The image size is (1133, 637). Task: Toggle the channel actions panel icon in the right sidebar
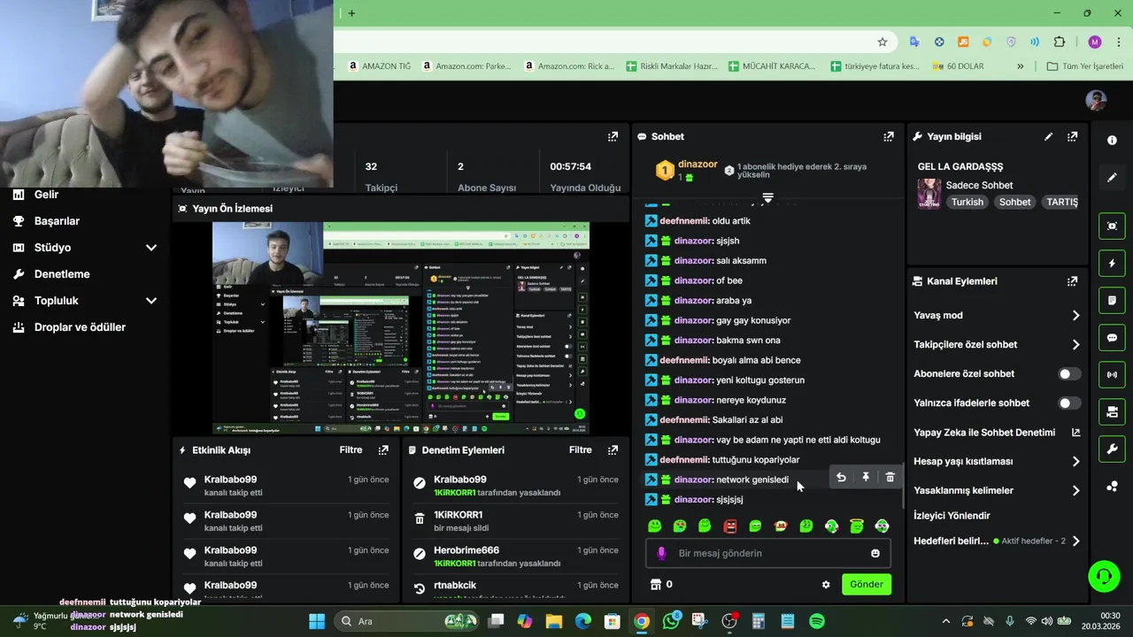point(1112,412)
